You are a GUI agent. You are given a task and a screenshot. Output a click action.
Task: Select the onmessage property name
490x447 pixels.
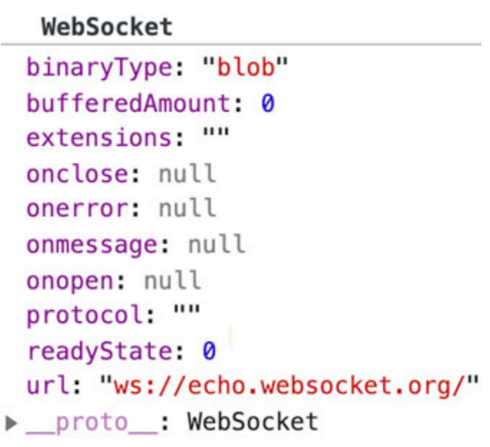[x=92, y=244]
